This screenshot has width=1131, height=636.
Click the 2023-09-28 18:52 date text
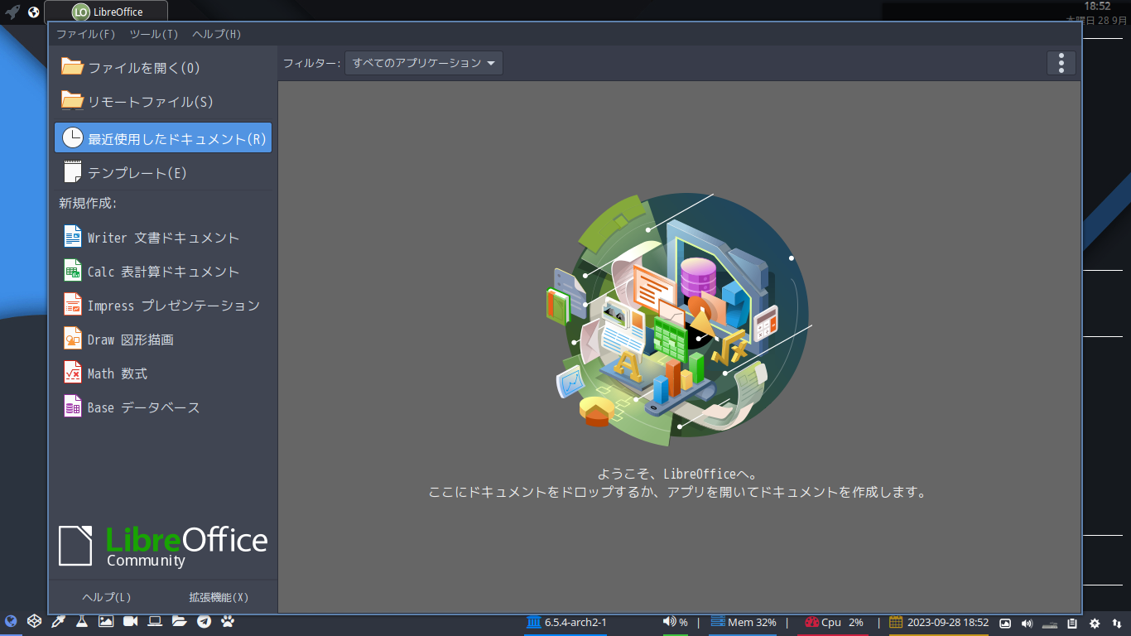(x=948, y=623)
